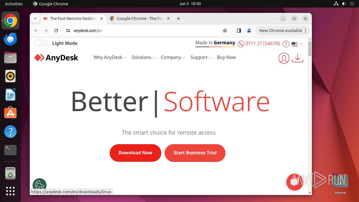Open the US flag language selector
This screenshot has width=359, height=202.
297,44
